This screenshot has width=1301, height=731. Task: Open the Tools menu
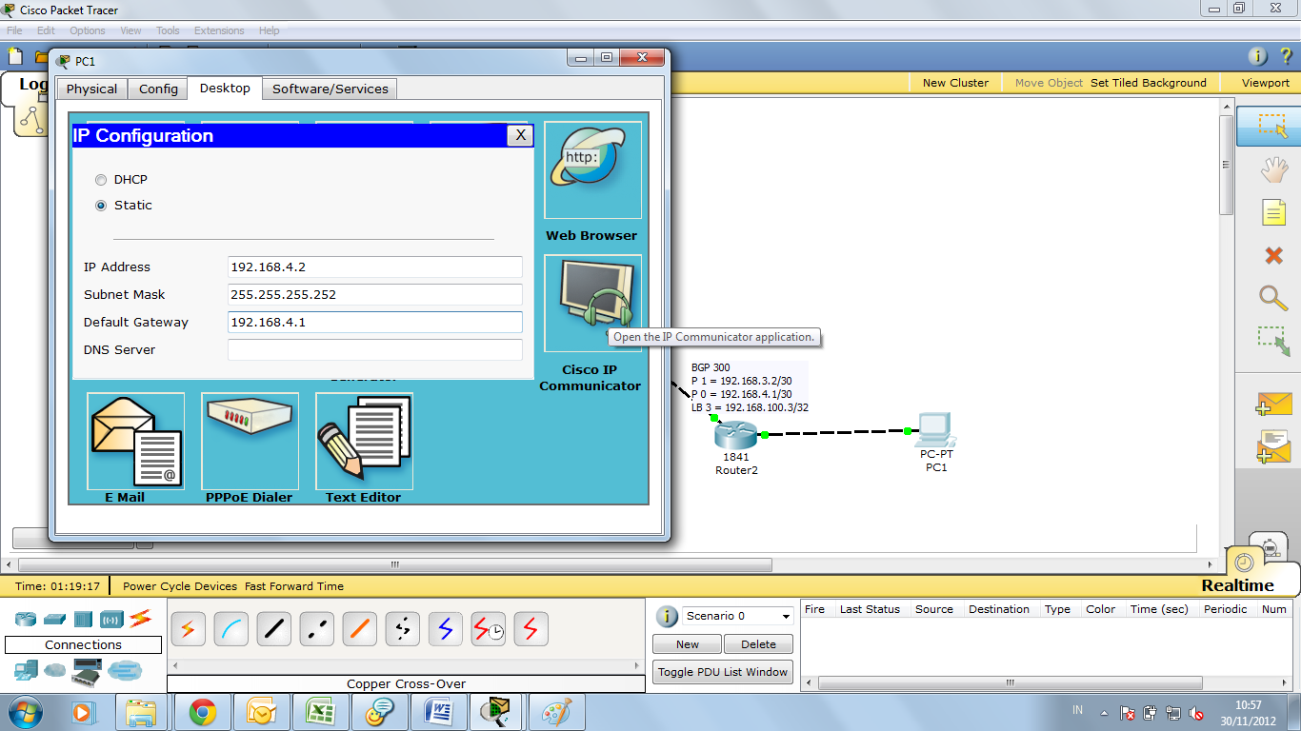(x=168, y=30)
